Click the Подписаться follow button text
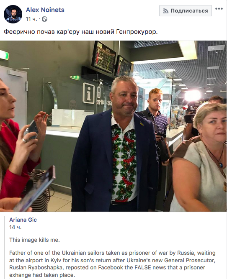 coord(189,11)
